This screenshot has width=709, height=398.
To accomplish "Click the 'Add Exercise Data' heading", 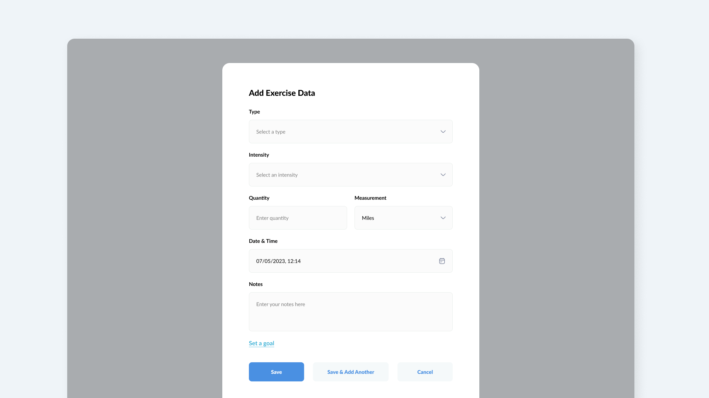I will [282, 93].
